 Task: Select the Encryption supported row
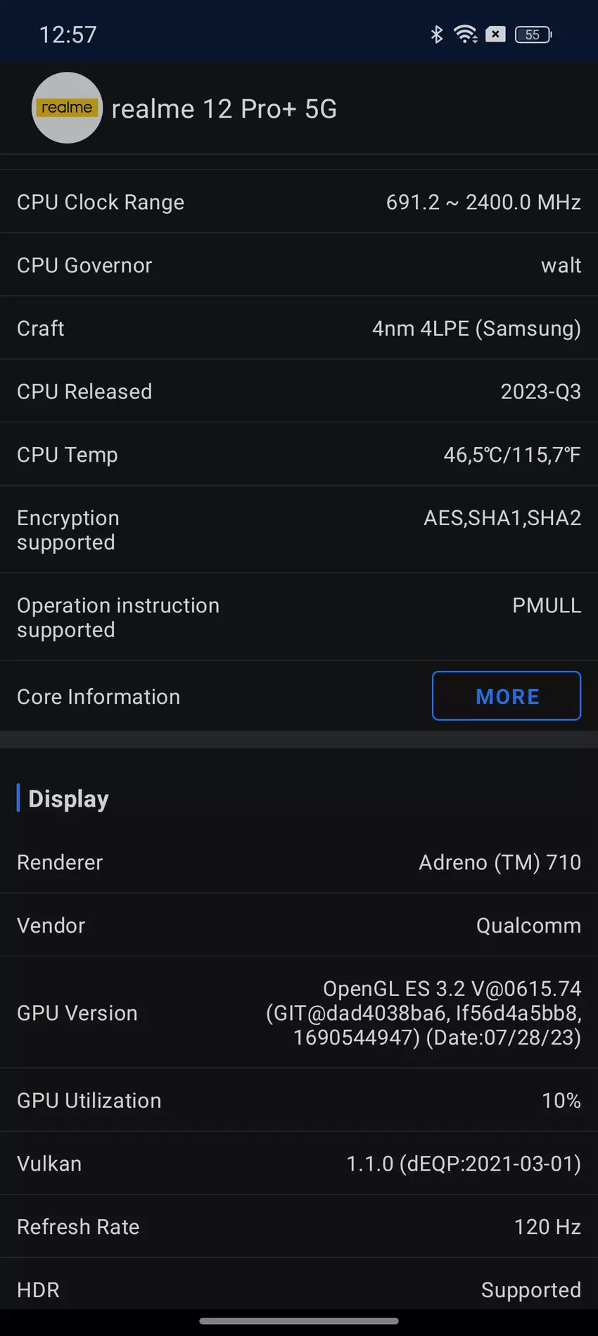[299, 530]
